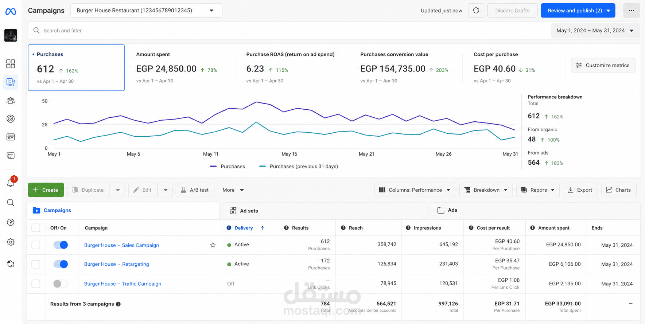This screenshot has height=324, width=645.
Task: Click the Meta logo in the sidebar
Action: coord(11,12)
